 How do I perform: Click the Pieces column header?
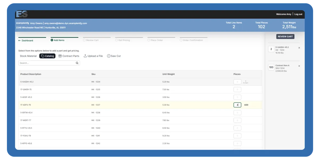[237, 74]
